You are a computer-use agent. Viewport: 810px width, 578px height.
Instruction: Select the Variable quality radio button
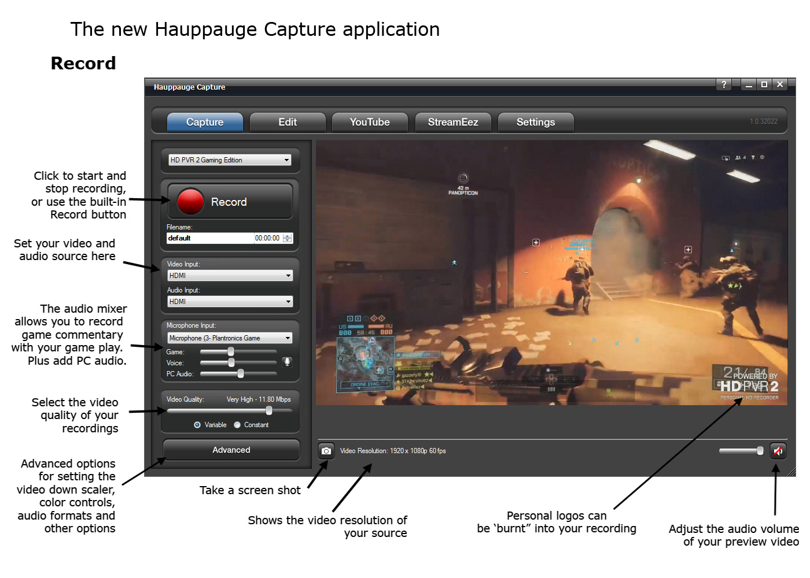197,425
